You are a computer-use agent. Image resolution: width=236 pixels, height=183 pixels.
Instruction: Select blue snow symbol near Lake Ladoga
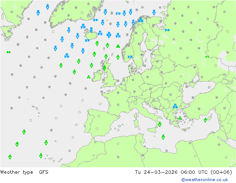[167, 30]
